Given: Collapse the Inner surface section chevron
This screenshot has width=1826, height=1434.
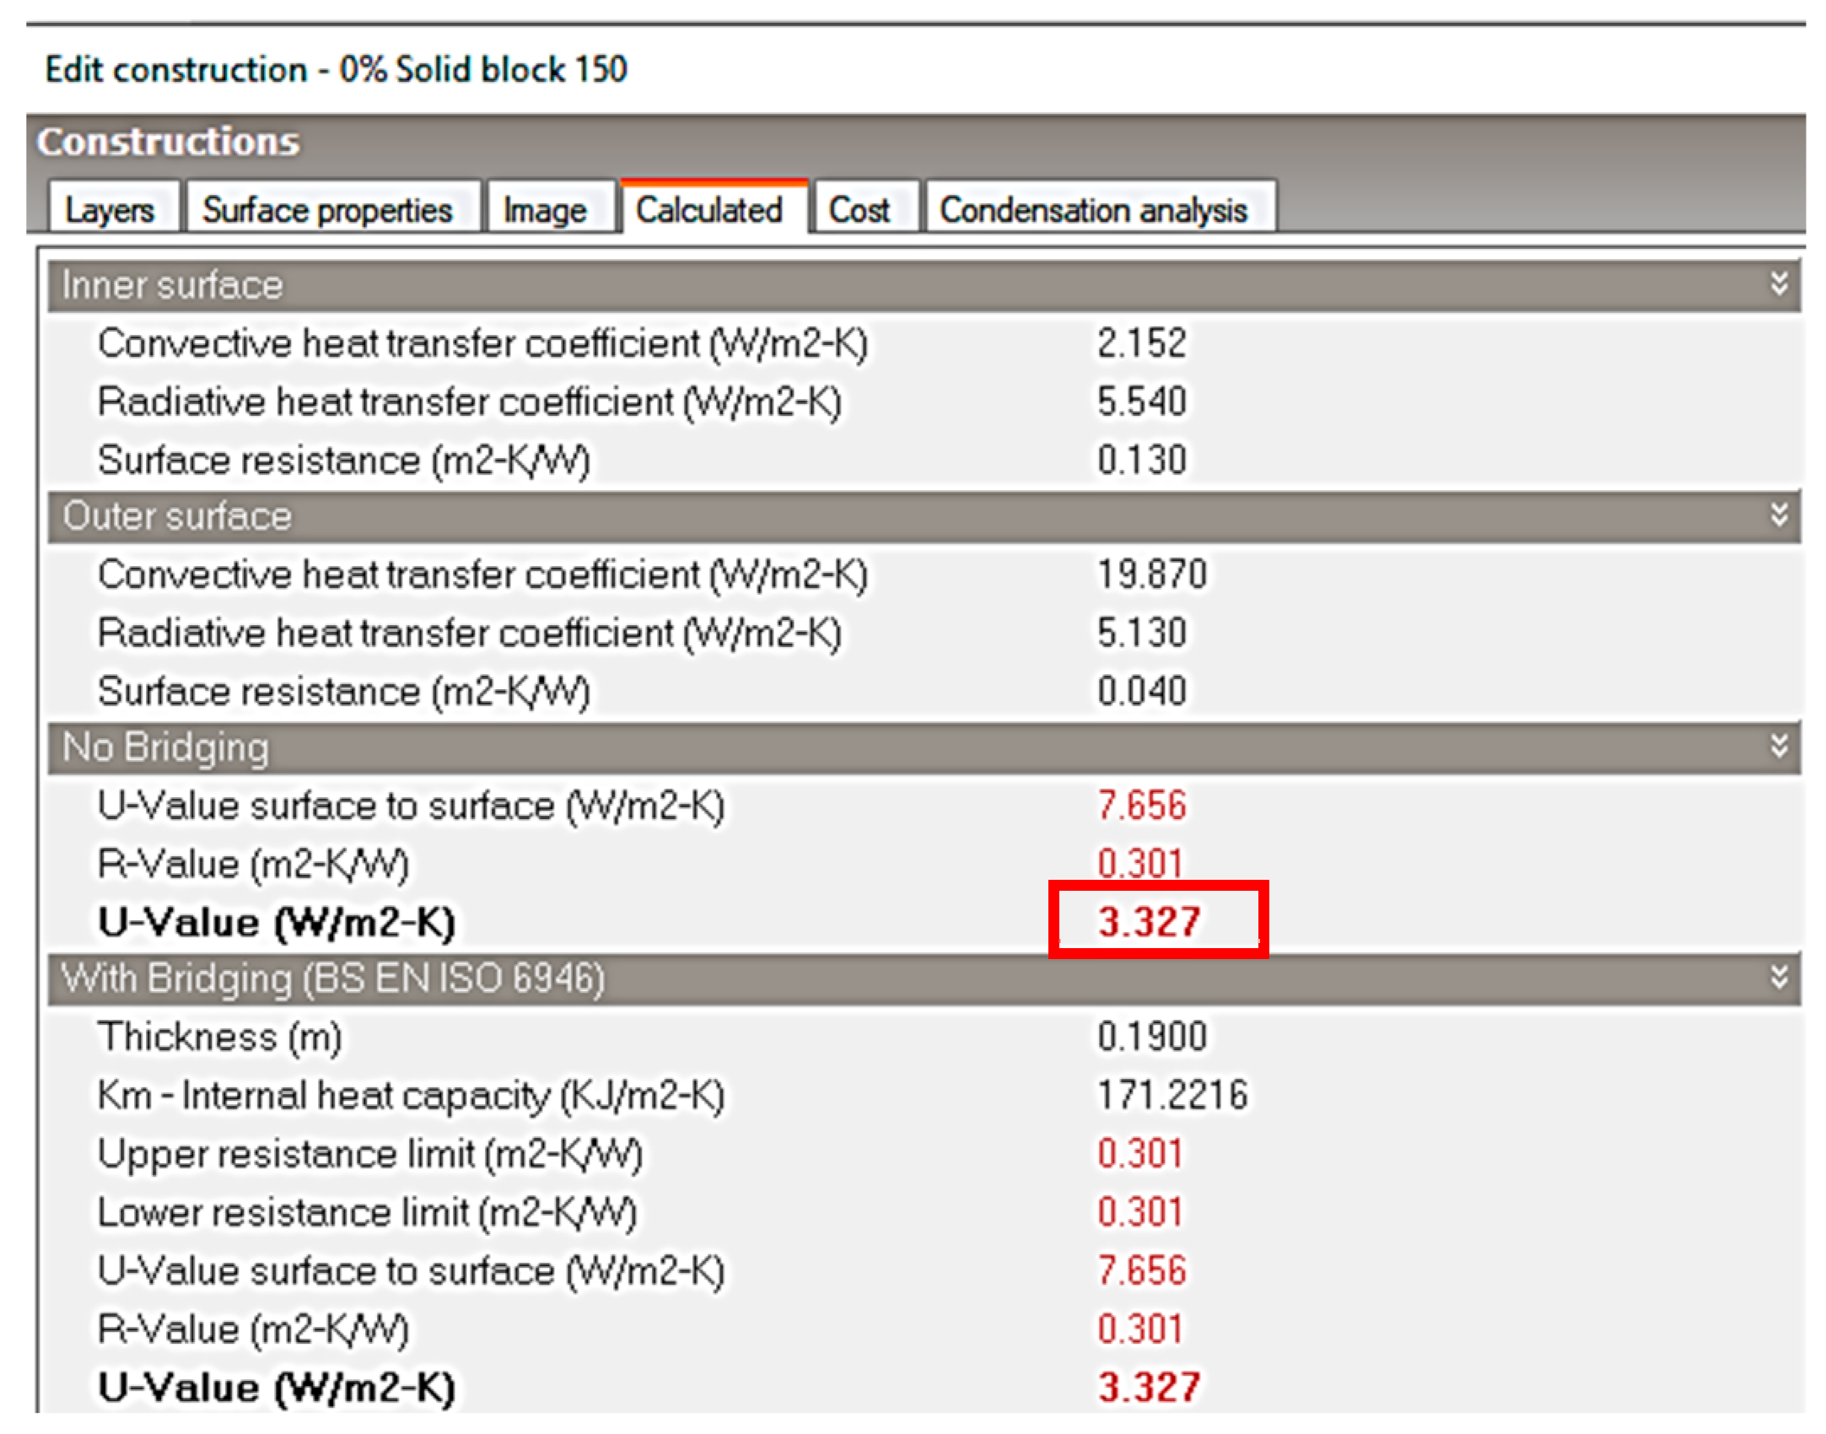Looking at the screenshot, I should point(1778,283).
